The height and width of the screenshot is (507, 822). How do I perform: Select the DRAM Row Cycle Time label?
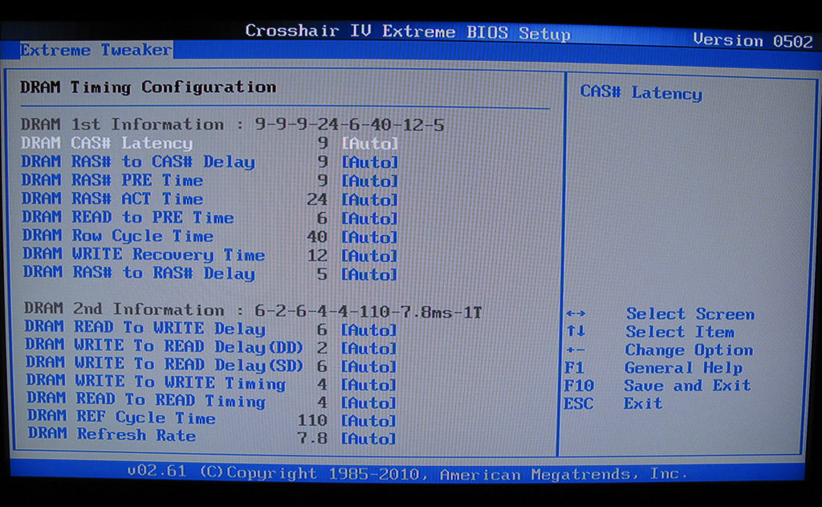click(118, 235)
